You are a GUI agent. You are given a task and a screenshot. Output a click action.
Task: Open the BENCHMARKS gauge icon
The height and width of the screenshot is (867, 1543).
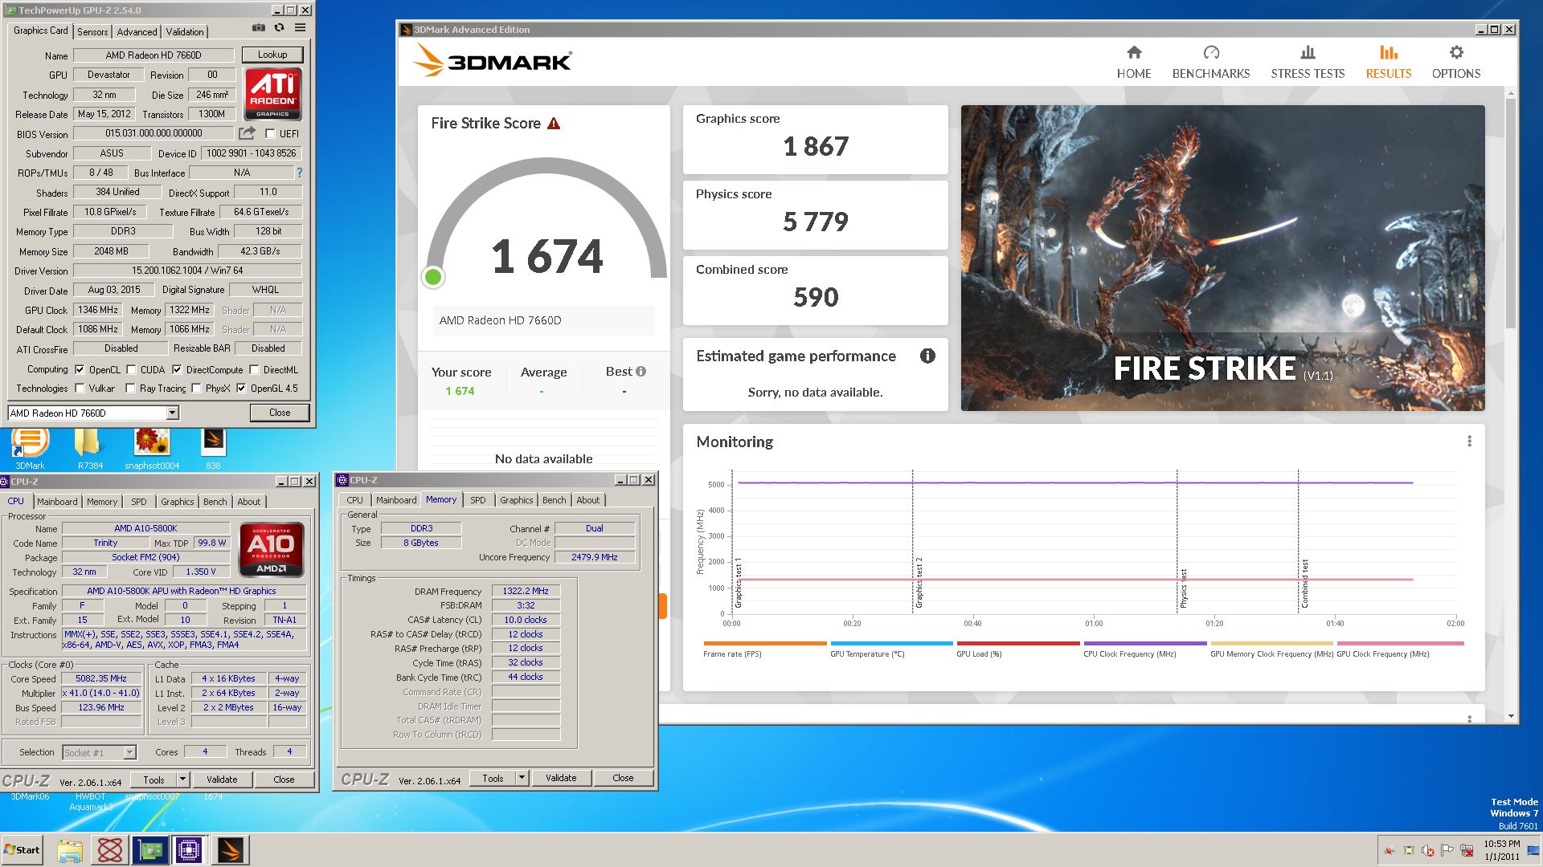coord(1211,53)
